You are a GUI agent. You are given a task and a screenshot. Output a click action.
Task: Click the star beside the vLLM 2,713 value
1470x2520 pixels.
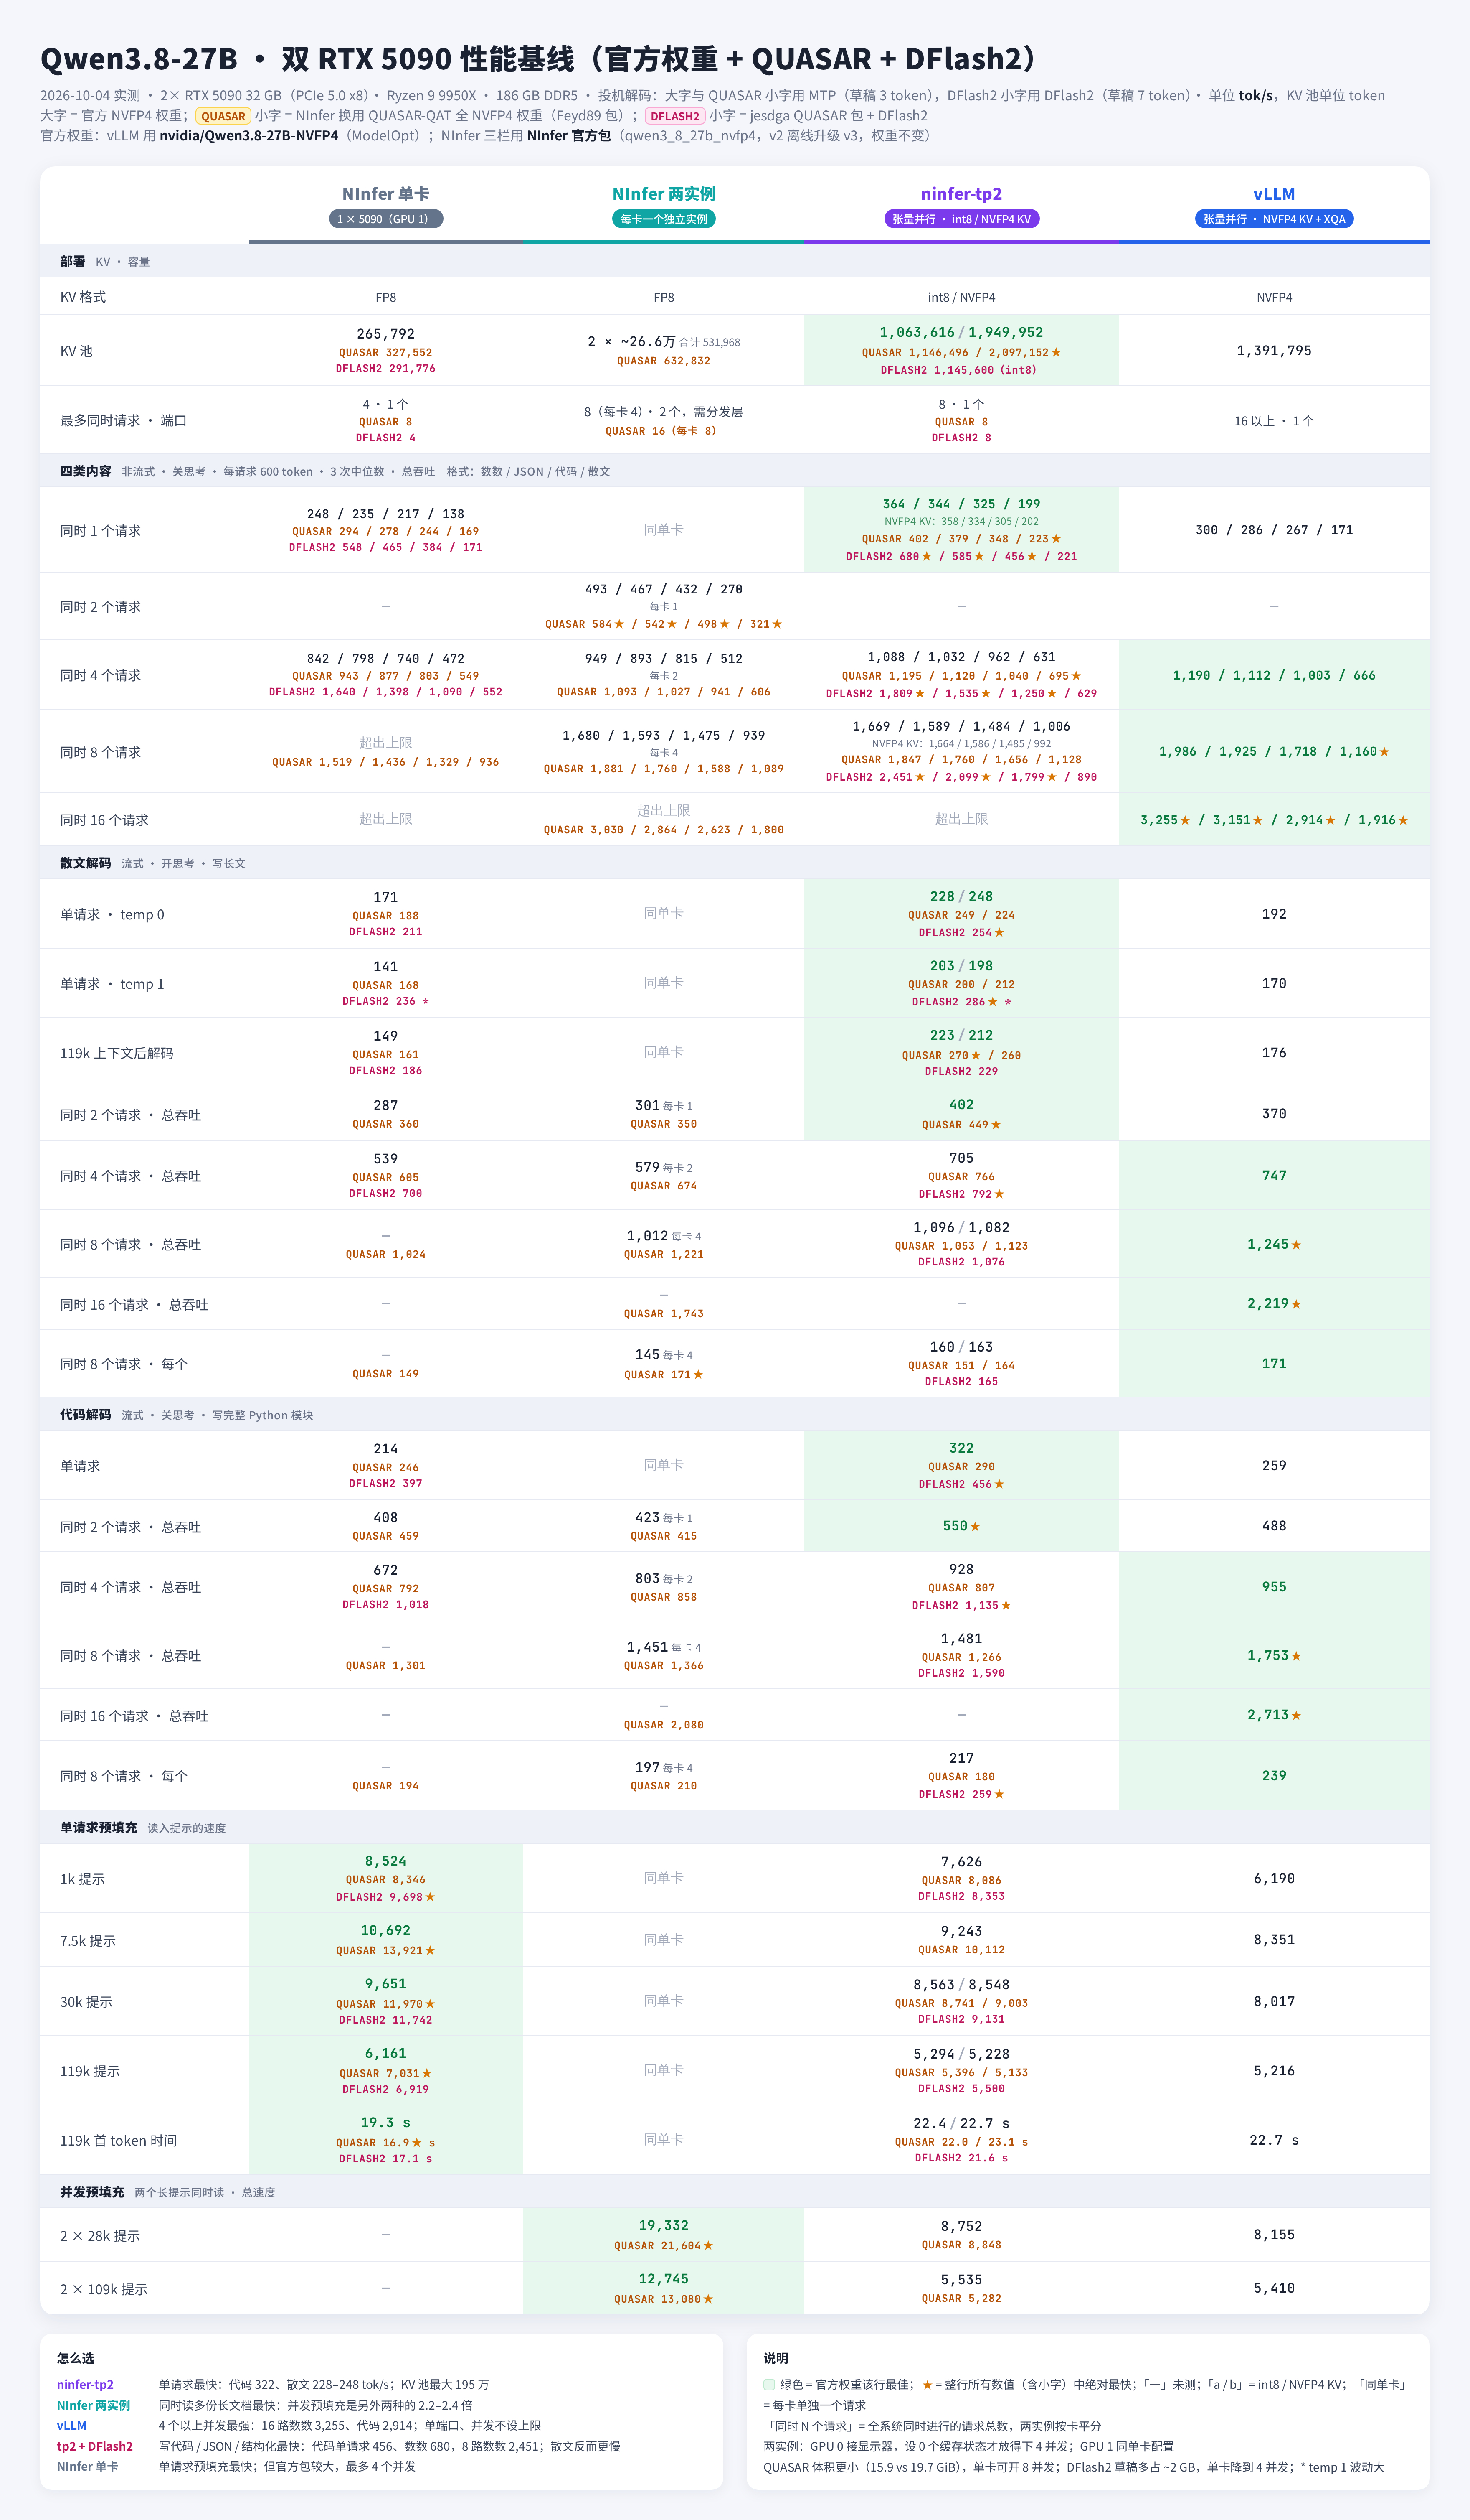(x=1296, y=1715)
